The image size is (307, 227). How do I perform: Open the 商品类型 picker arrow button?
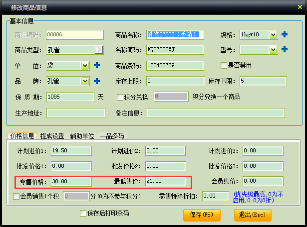99,50
